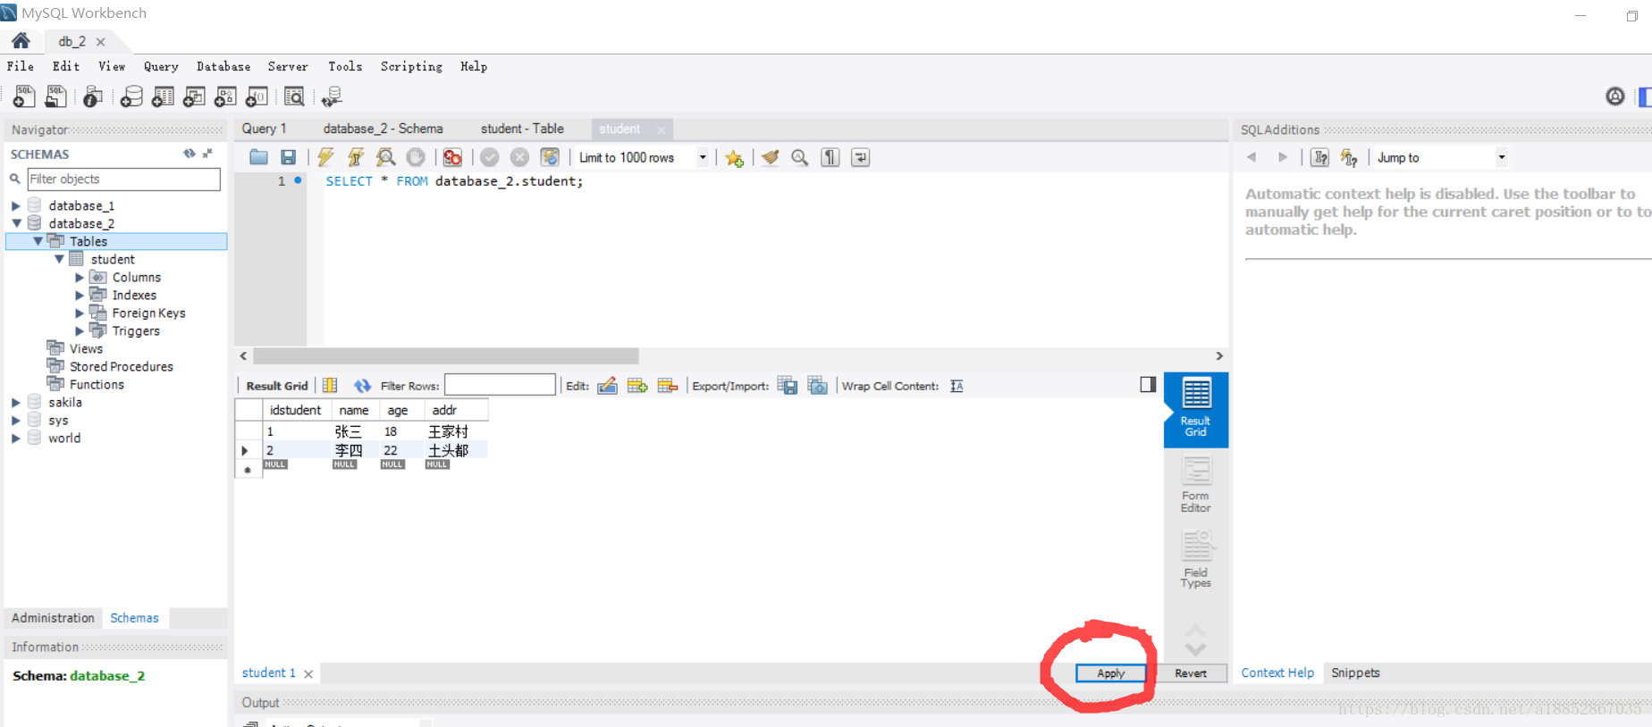The height and width of the screenshot is (727, 1652).
Task: Search table data icon in main toolbar
Action: point(294,96)
